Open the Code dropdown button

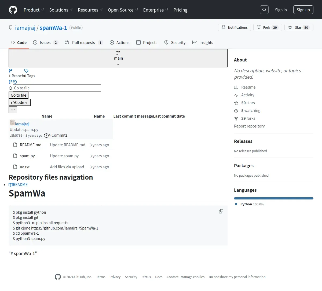click(20, 103)
